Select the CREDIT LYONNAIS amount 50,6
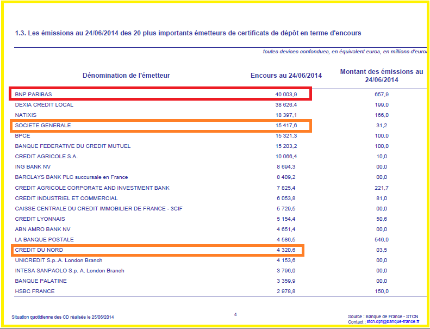The image size is (430, 329). [382, 219]
